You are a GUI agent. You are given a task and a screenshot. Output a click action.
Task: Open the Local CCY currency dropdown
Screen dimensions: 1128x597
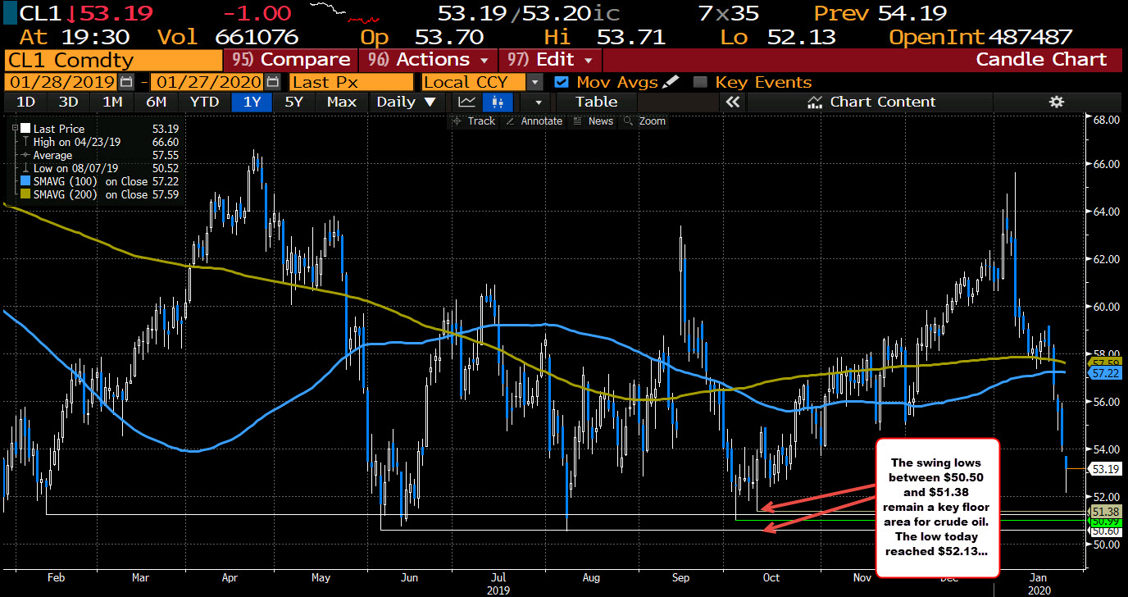(534, 82)
